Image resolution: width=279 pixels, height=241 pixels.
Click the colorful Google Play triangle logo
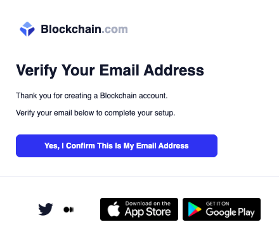[195, 209]
